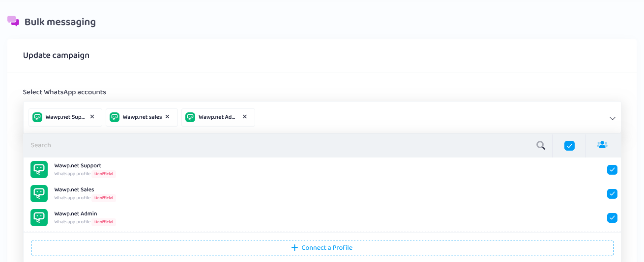
Task: Uncheck the Wawp.net Sales checkbox
Action: pos(612,194)
